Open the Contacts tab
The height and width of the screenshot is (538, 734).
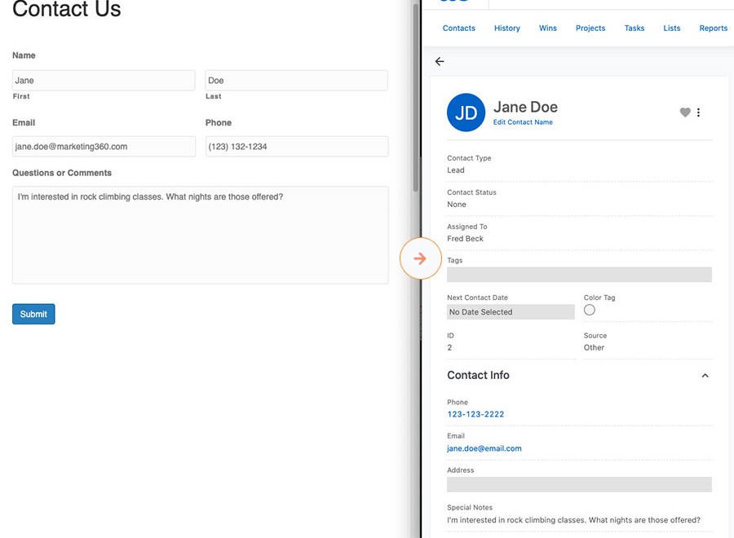click(x=458, y=28)
